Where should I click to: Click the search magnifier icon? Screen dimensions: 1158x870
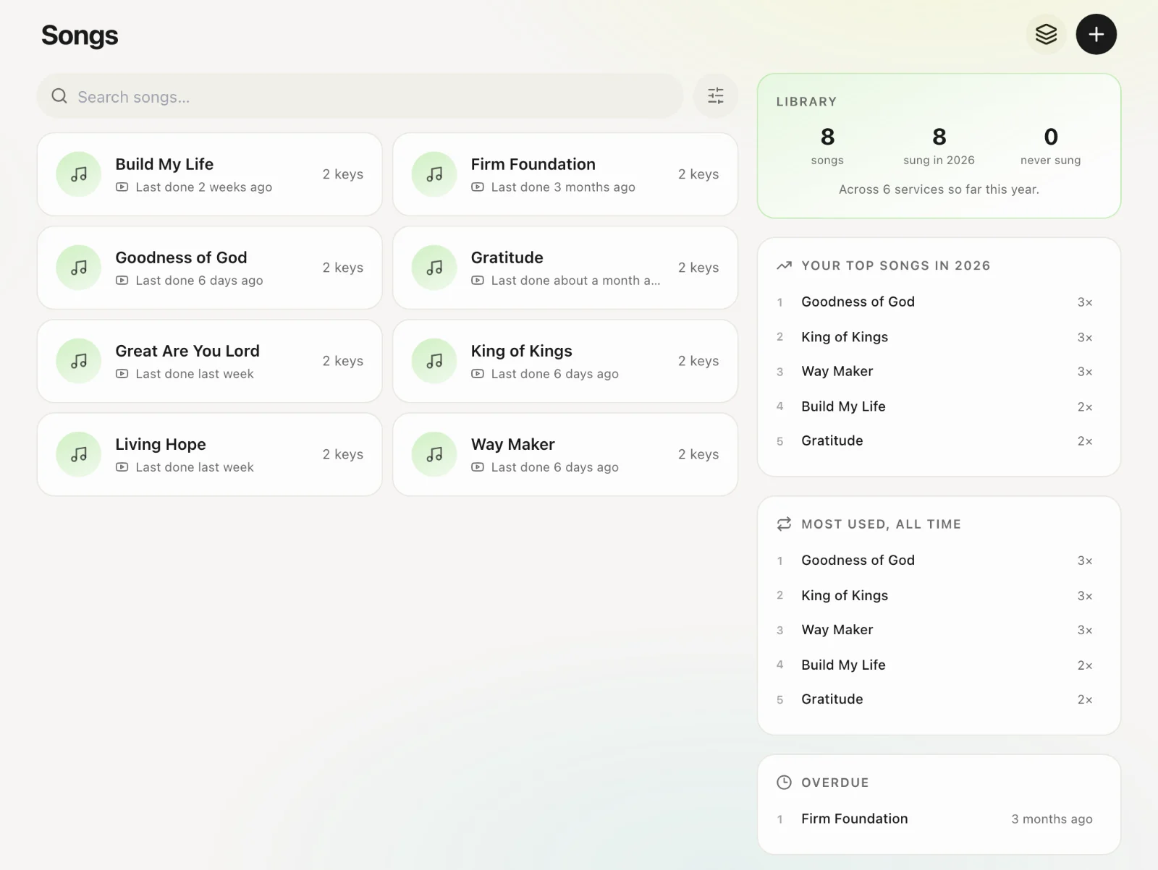pos(59,96)
